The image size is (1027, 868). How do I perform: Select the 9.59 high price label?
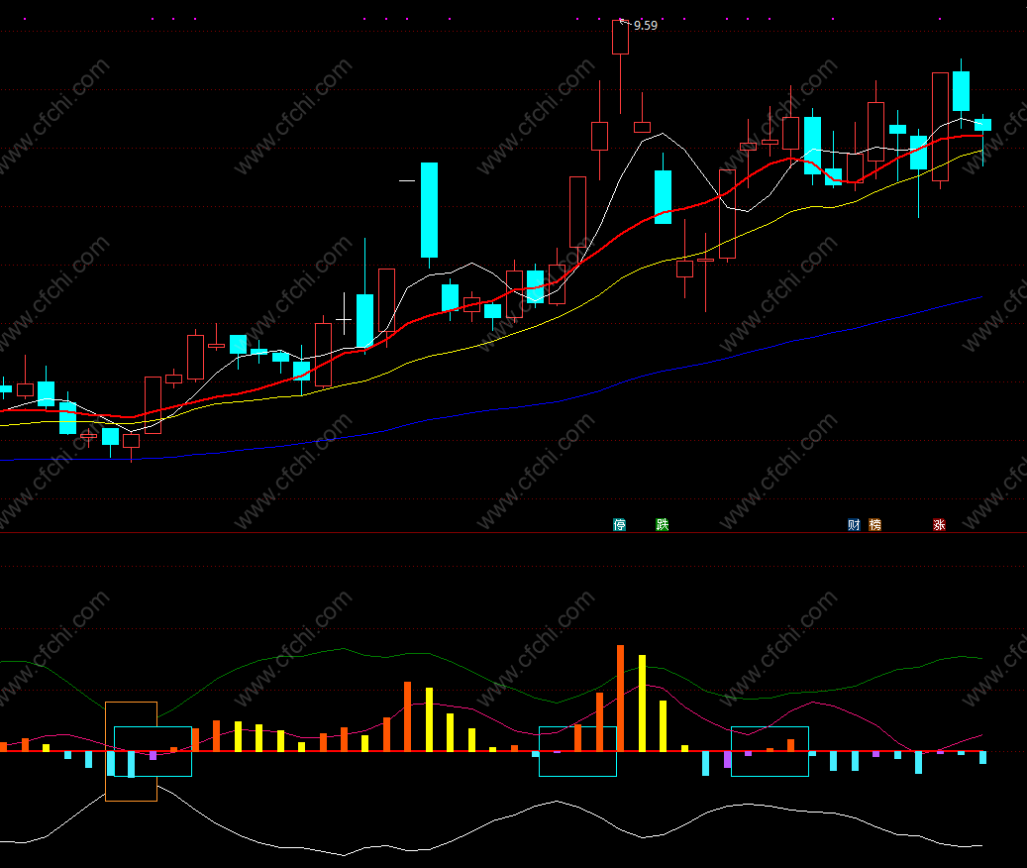click(645, 26)
